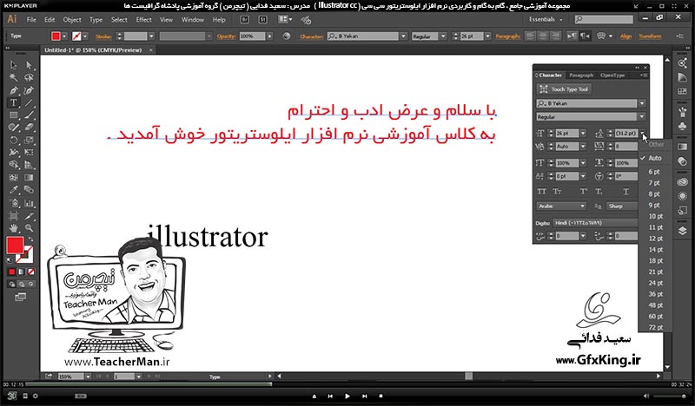Open the Swatches panel grid icon
Image resolution: width=695 pixels, height=406 pixels.
click(683, 91)
